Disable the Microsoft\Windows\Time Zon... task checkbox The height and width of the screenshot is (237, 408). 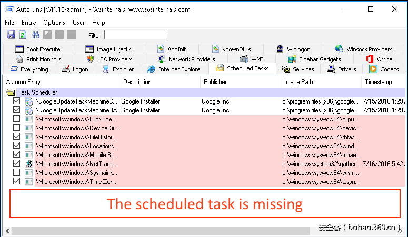pyautogui.click(x=17, y=182)
